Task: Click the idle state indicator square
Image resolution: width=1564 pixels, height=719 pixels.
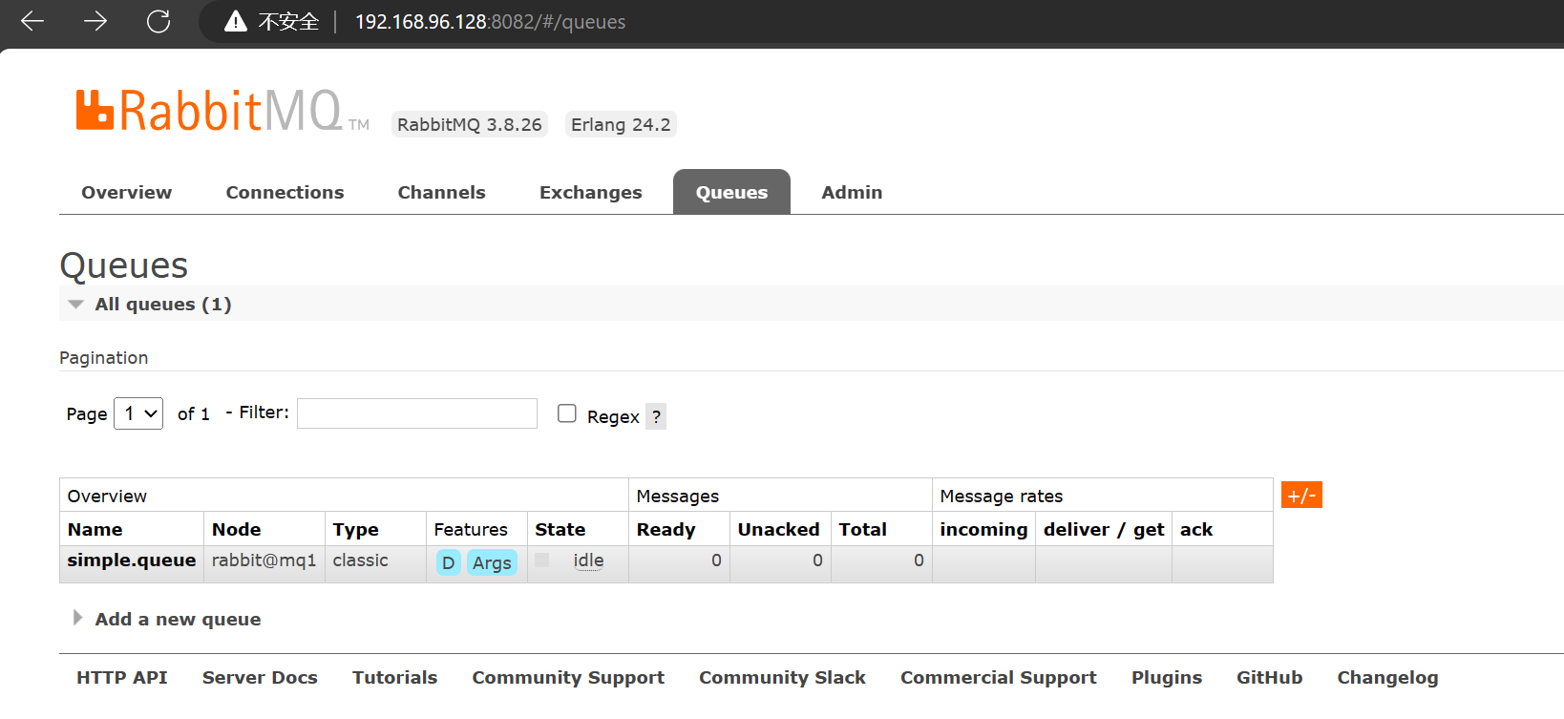Action: click(541, 560)
